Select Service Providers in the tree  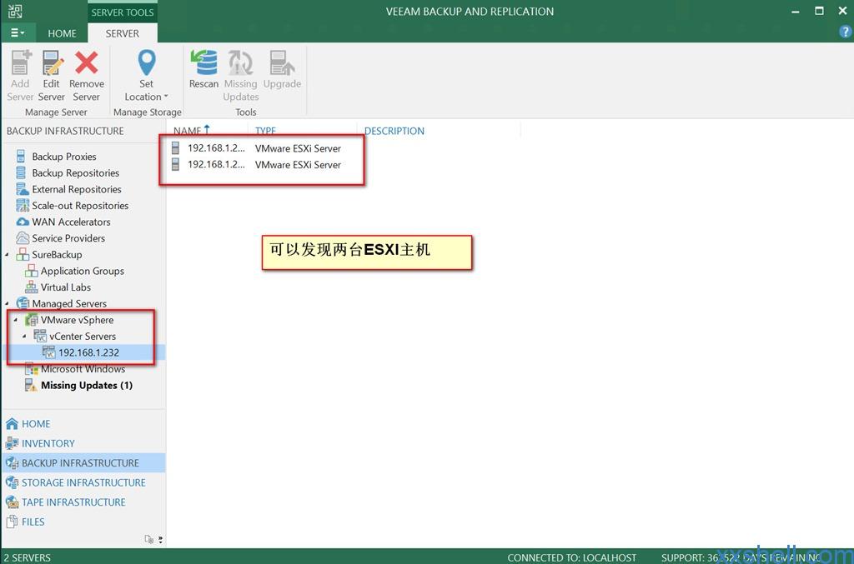point(68,238)
